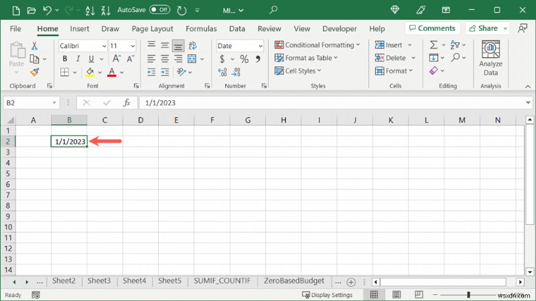Screen dimensions: 536x301
Task: Switch to the Page Layout tab
Action: point(153,29)
